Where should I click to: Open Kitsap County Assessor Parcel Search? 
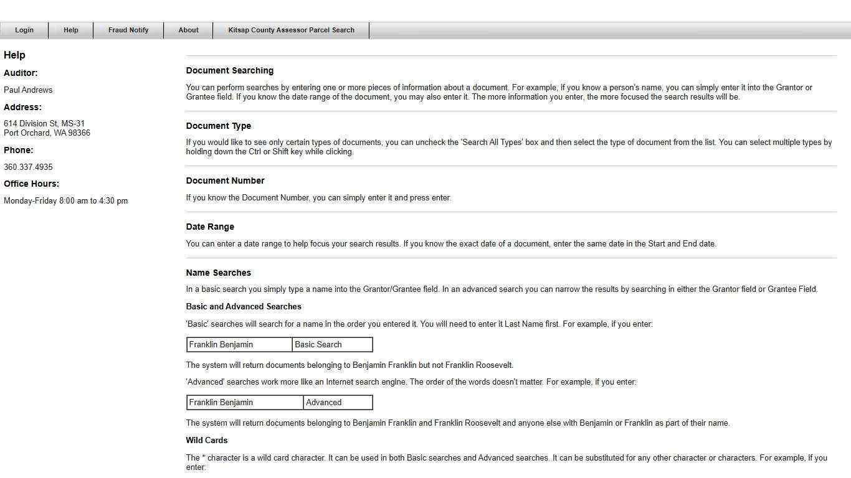tap(291, 30)
